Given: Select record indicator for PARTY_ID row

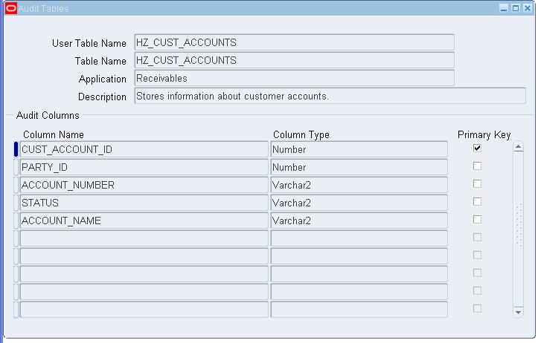Looking at the screenshot, I should (x=16, y=167).
